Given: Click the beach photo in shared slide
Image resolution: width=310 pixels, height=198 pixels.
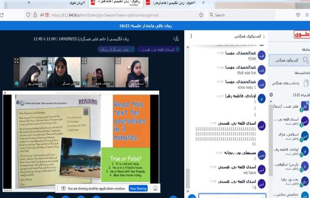Looking at the screenshot, I should coord(80,158).
